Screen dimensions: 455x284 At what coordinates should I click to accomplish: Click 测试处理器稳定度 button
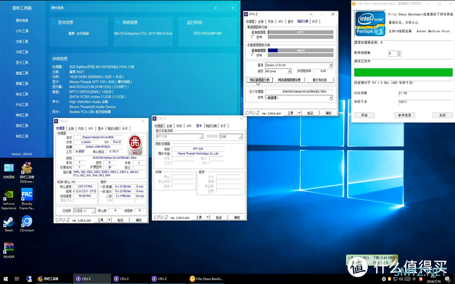coord(289,80)
